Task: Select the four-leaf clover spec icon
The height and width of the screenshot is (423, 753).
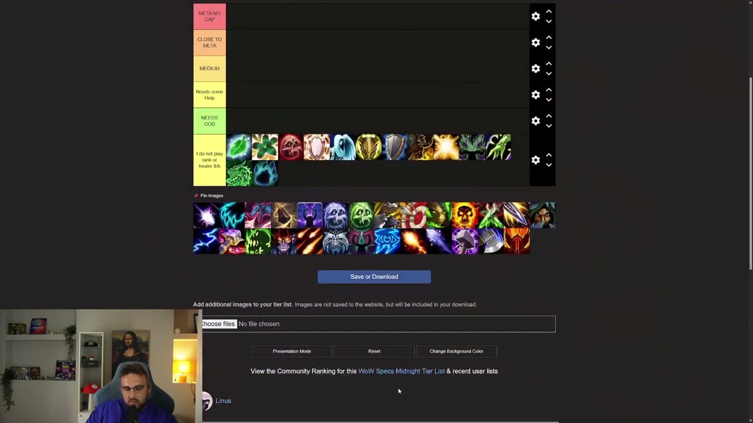Action: (x=265, y=147)
